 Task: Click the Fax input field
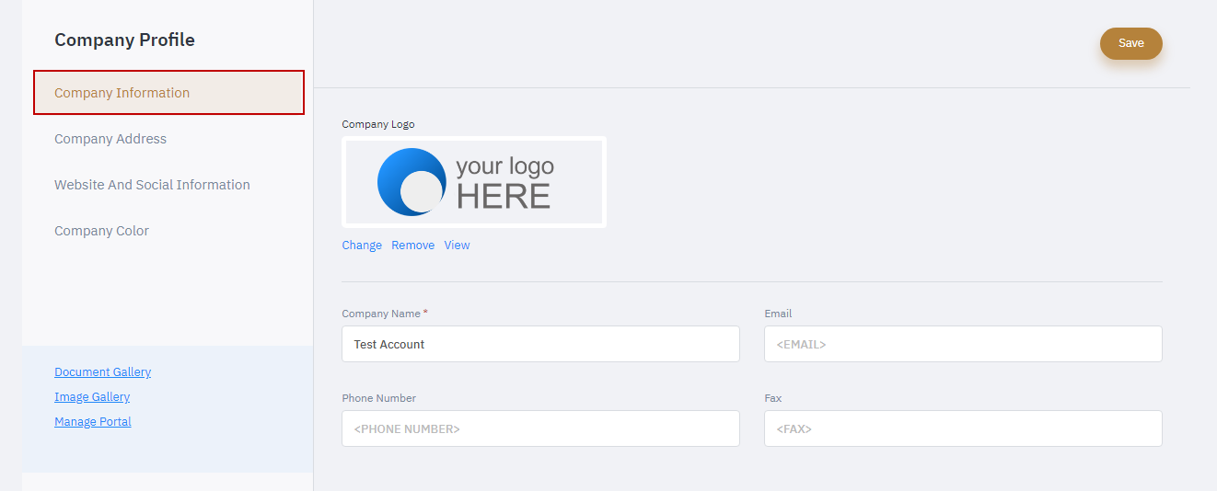pyautogui.click(x=963, y=428)
